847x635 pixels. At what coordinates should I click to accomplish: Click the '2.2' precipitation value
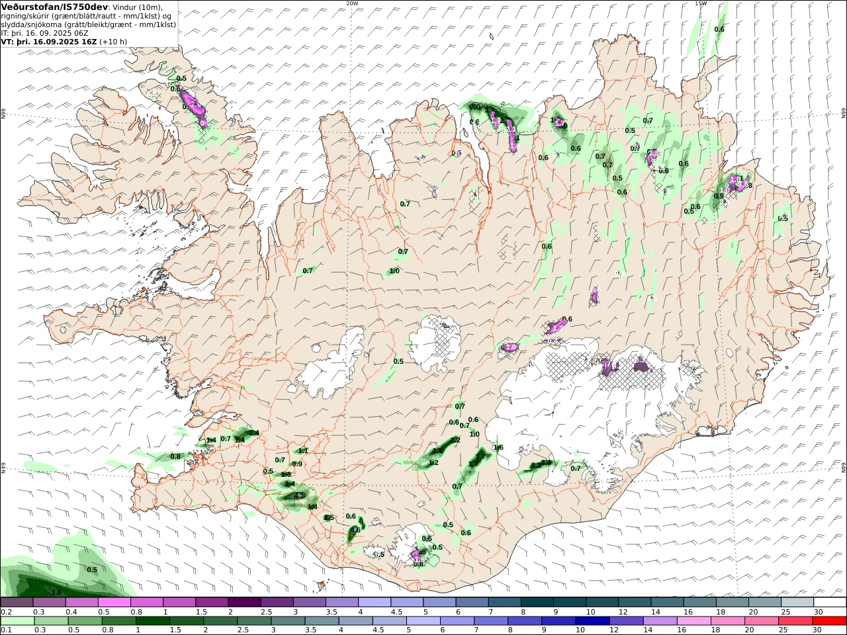click(455, 440)
